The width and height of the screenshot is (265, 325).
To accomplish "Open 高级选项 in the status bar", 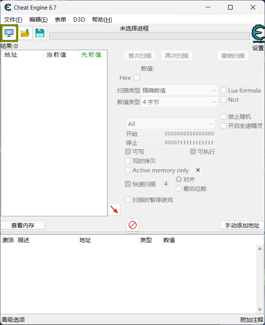I will [x=13, y=320].
